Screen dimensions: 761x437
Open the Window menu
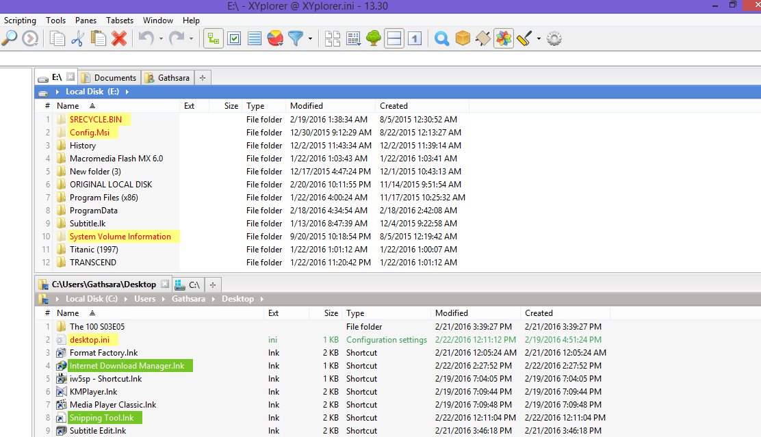(157, 21)
